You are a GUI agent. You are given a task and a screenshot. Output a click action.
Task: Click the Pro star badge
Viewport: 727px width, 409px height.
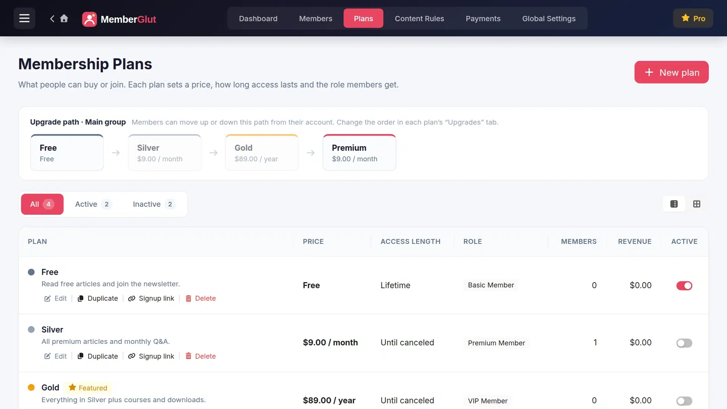point(693,18)
